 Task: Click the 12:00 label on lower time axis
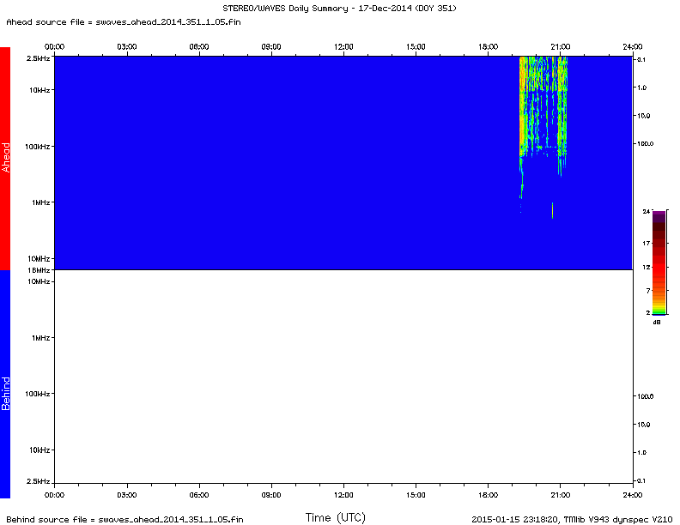click(x=343, y=495)
